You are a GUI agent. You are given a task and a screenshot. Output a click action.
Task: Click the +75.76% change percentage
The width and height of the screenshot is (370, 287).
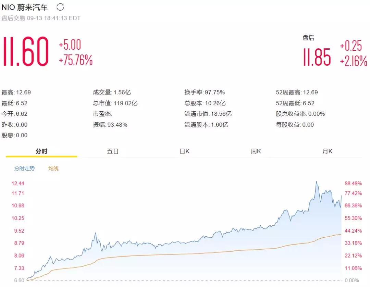pyautogui.click(x=76, y=61)
